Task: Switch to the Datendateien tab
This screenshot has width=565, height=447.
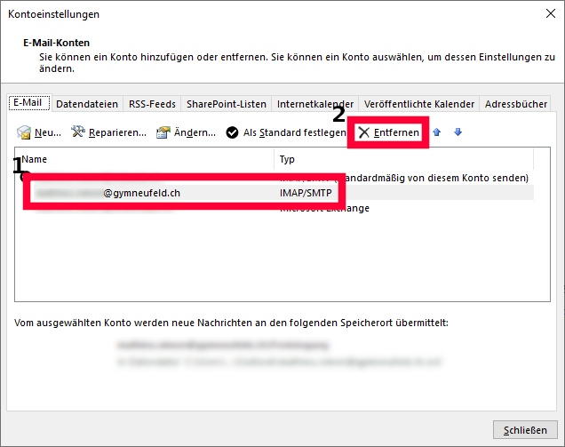Action: (x=87, y=104)
